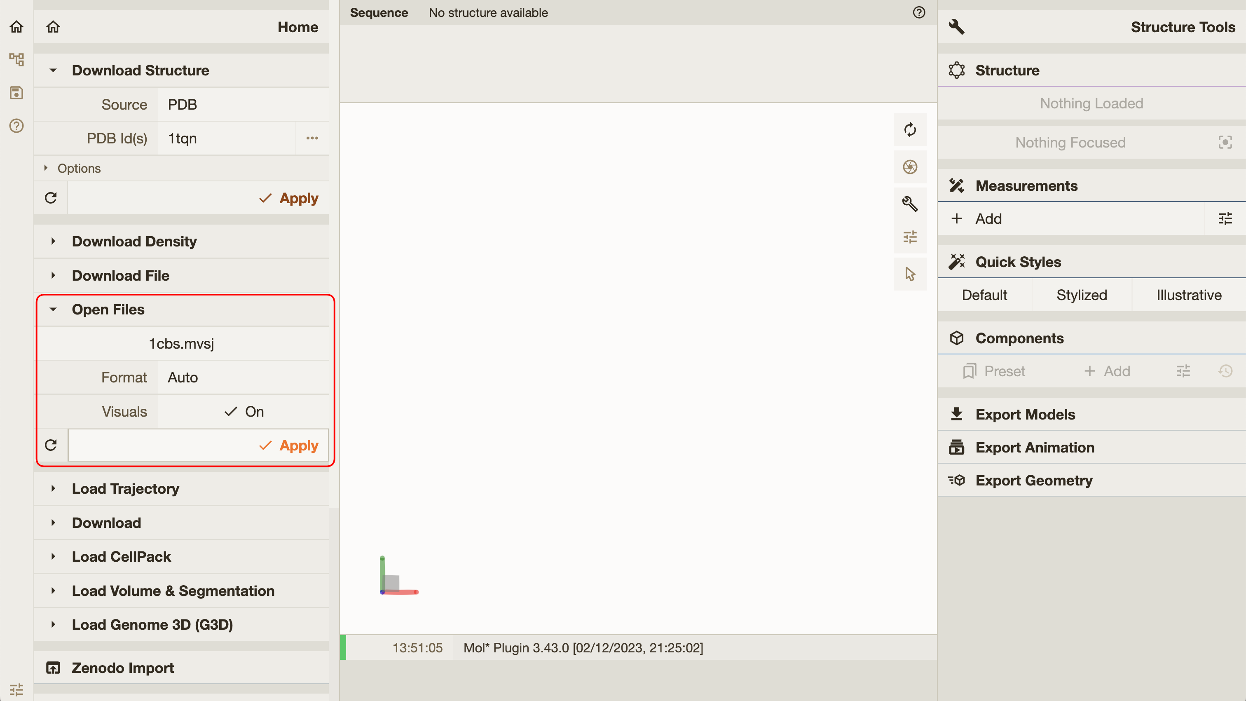Apply the Open Files configuration

[288, 445]
